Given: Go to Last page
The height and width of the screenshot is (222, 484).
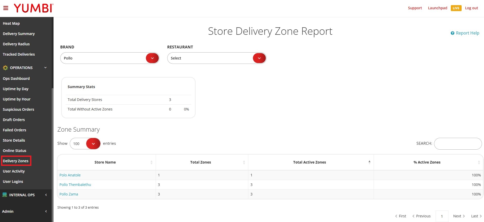Looking at the screenshot, I should 476,216.
